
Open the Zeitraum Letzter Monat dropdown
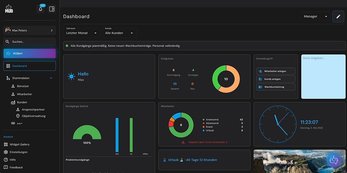[82, 33]
